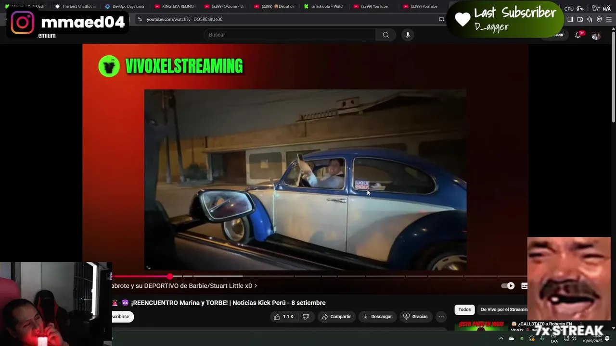Switch to the O-Zone YouTube tab
Viewport: 616px width, 346px height.
click(225, 6)
